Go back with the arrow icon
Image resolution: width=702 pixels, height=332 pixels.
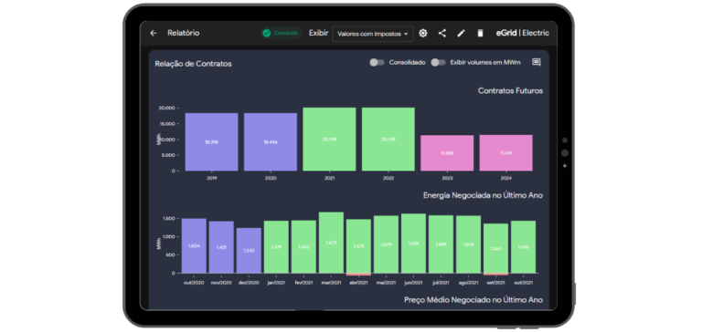pyautogui.click(x=154, y=33)
